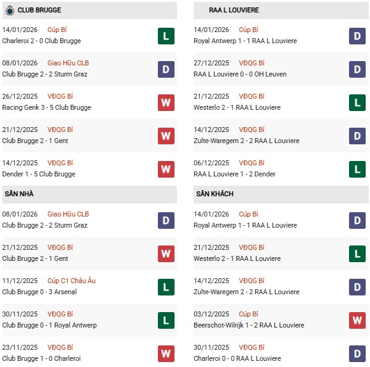Click the L badge for Charleroi 2-0 Club Brugge
Screen dimensions: 370x367
point(165,36)
